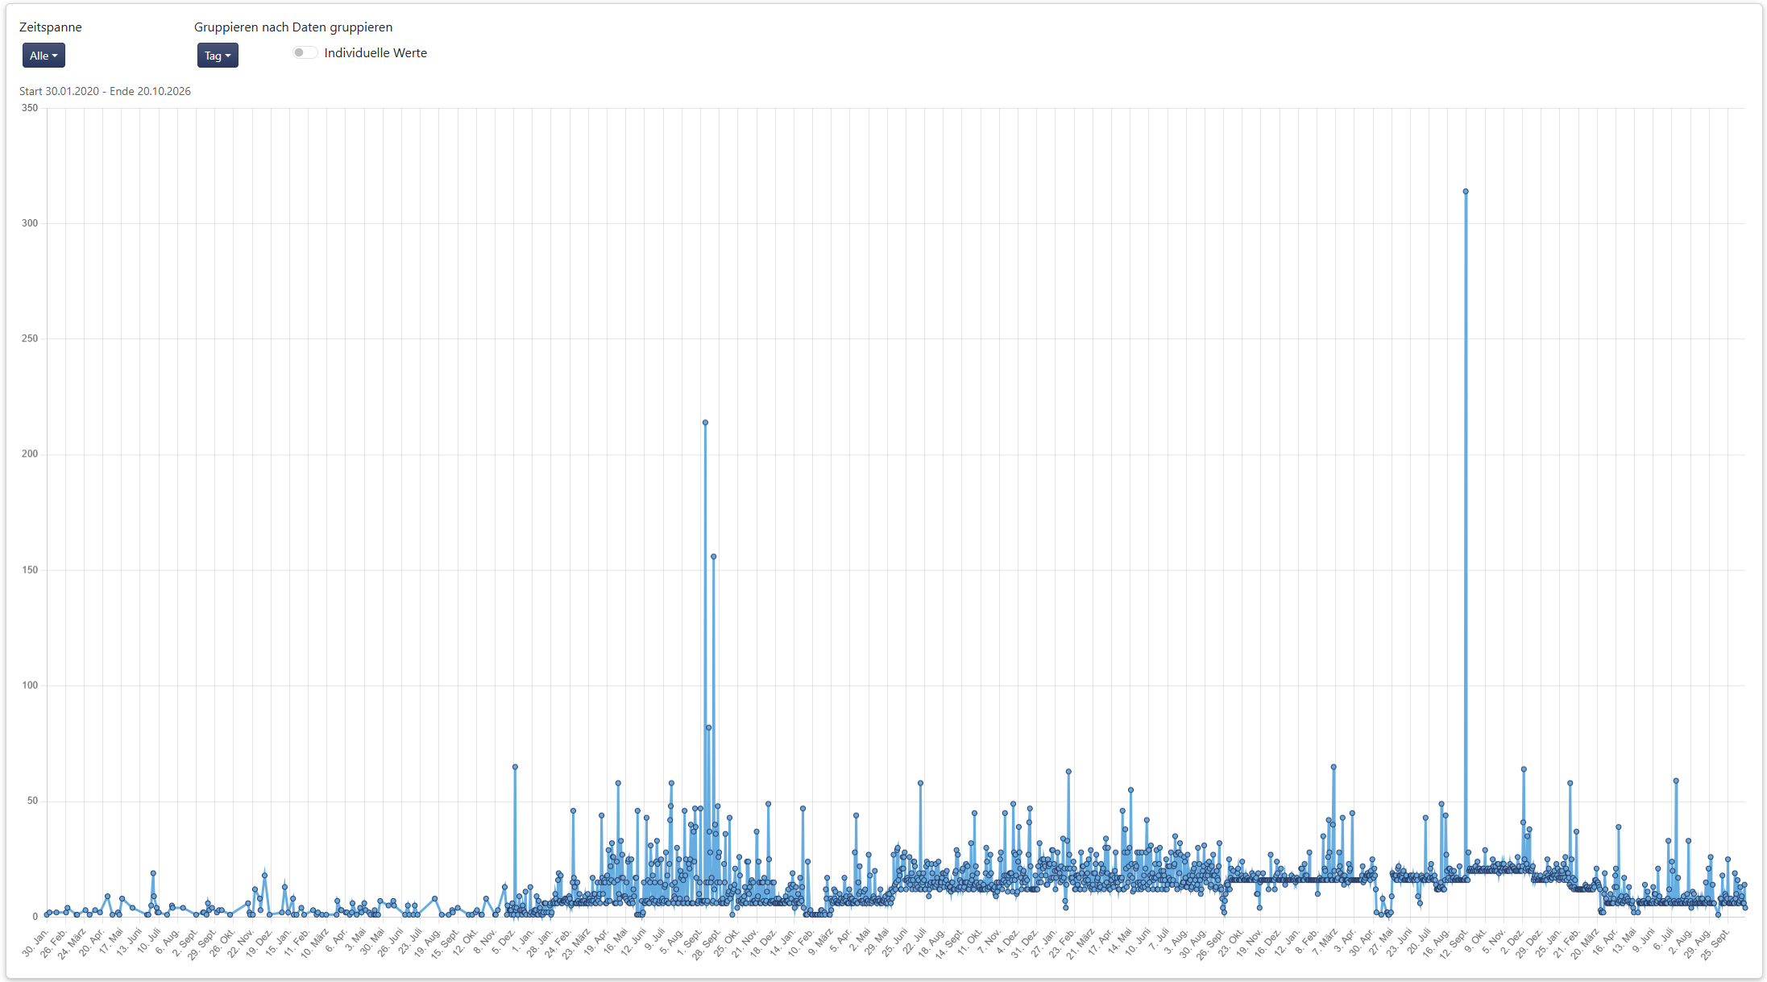Viewport: 1767px width, 982px height.
Task: Select the 63 peak point near February 2024
Action: 1068,772
